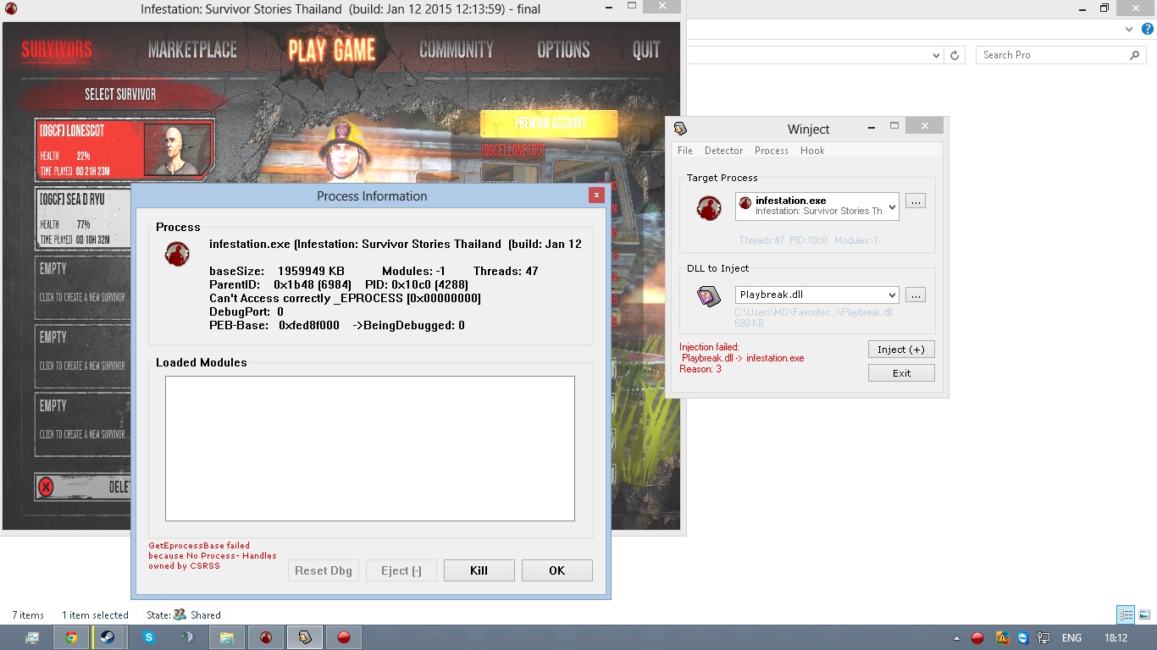Select the [OGCF] LONESCOT survivor card
Screen dimensions: 1157x650
(x=125, y=149)
